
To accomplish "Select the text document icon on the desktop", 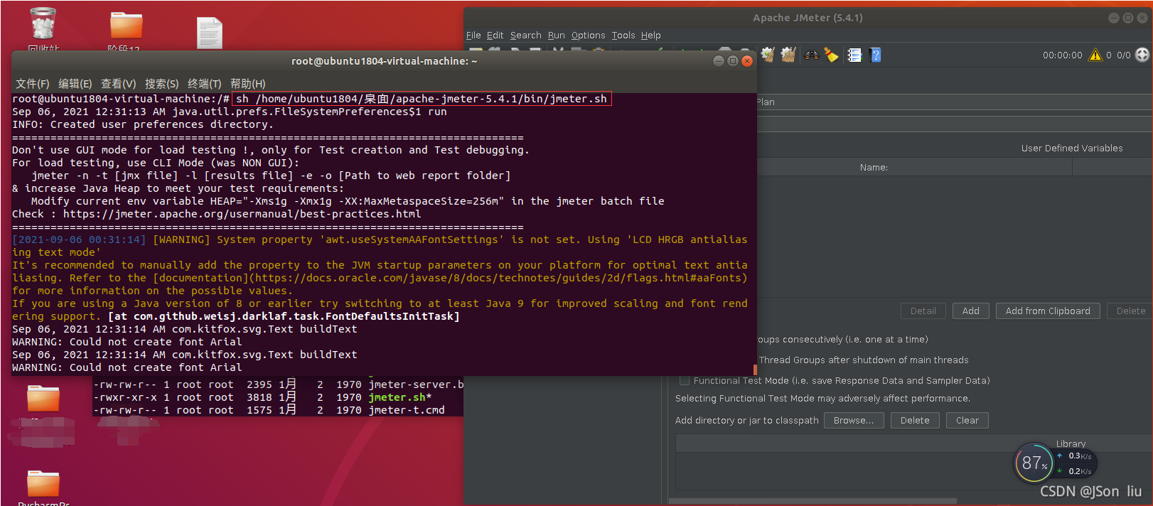I will point(210,32).
